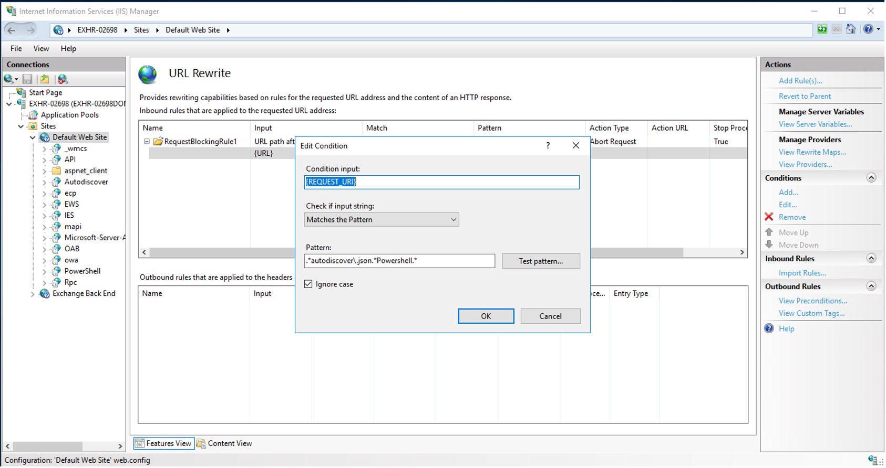Click the Move Down arrow icon

tap(769, 245)
